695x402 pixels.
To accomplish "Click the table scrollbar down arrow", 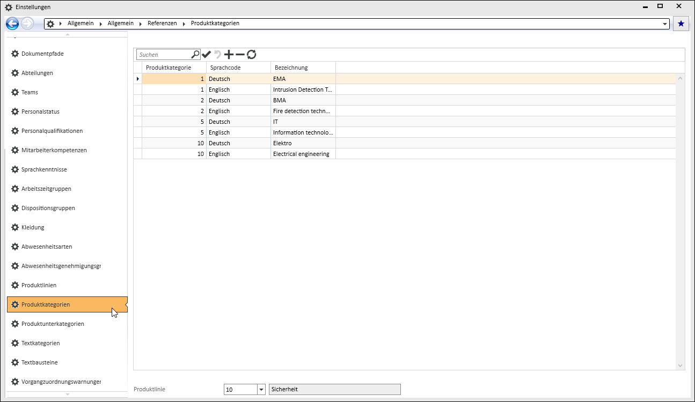I will point(681,366).
